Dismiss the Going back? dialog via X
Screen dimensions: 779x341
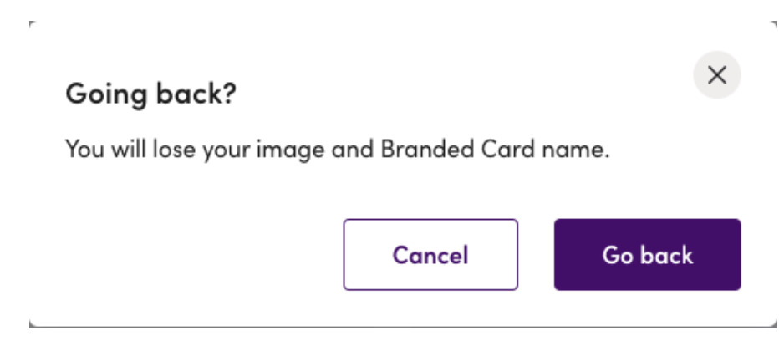click(717, 75)
